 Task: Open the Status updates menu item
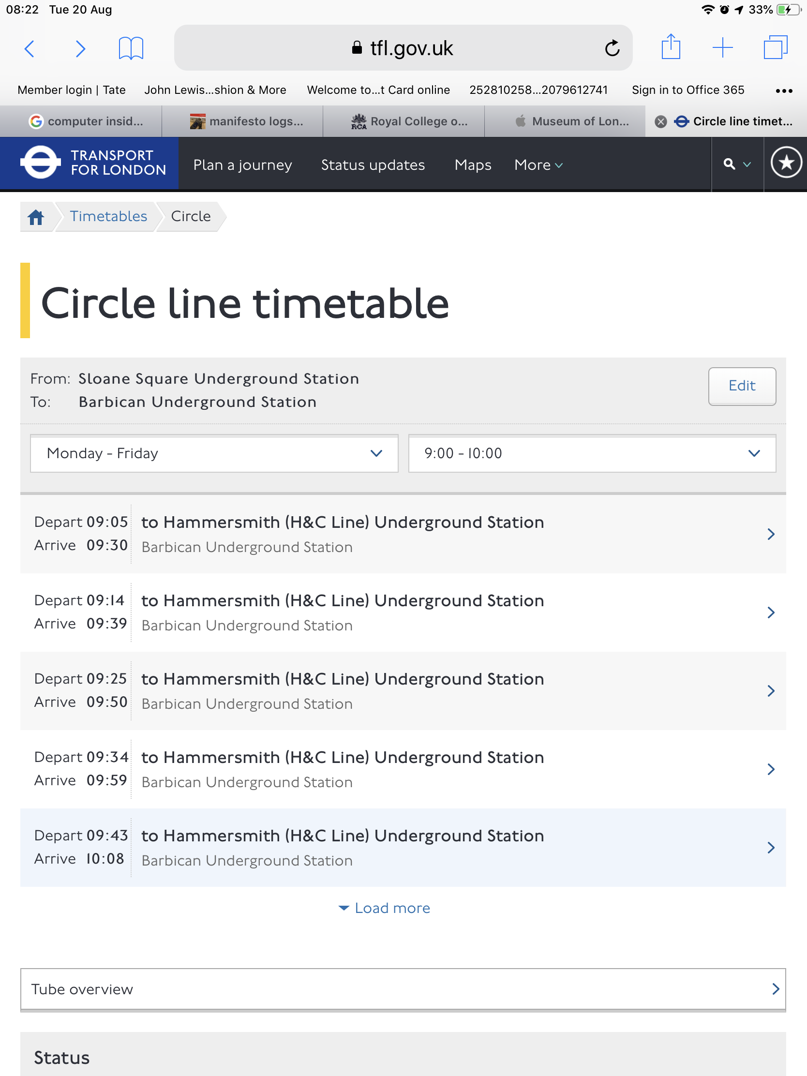coord(373,165)
